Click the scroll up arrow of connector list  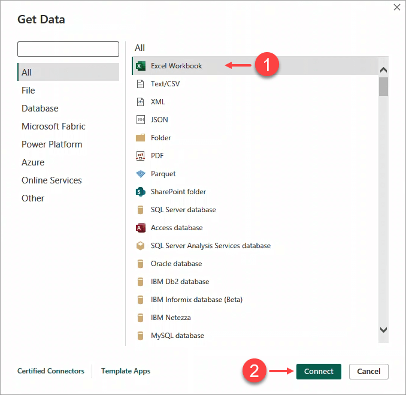(383, 70)
